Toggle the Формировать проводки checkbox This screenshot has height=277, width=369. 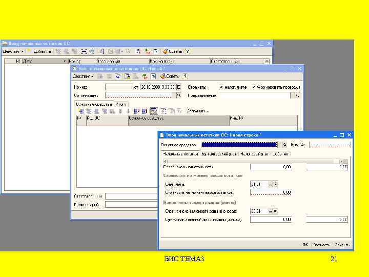[x=254, y=87]
